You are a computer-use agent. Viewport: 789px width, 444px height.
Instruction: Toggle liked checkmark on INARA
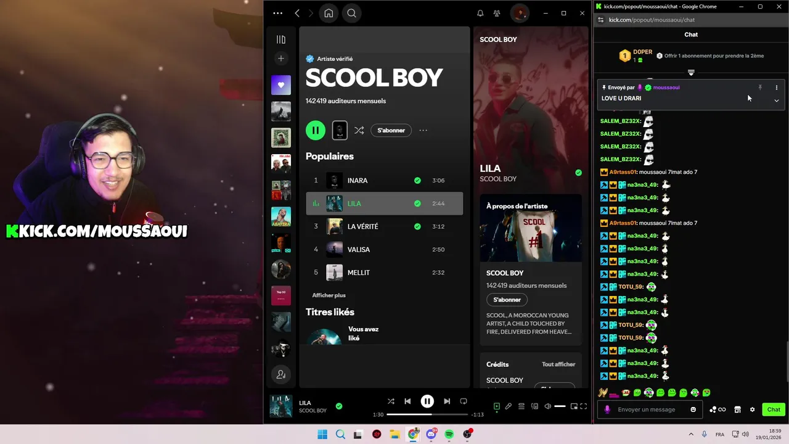tap(417, 181)
